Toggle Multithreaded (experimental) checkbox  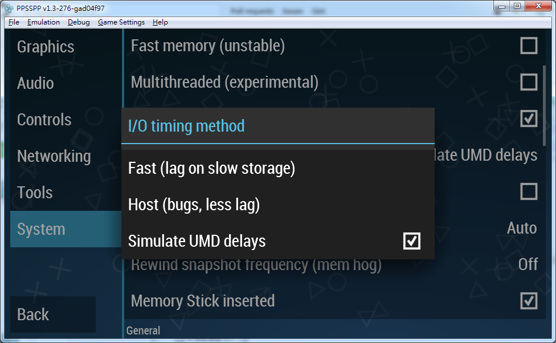click(x=529, y=82)
